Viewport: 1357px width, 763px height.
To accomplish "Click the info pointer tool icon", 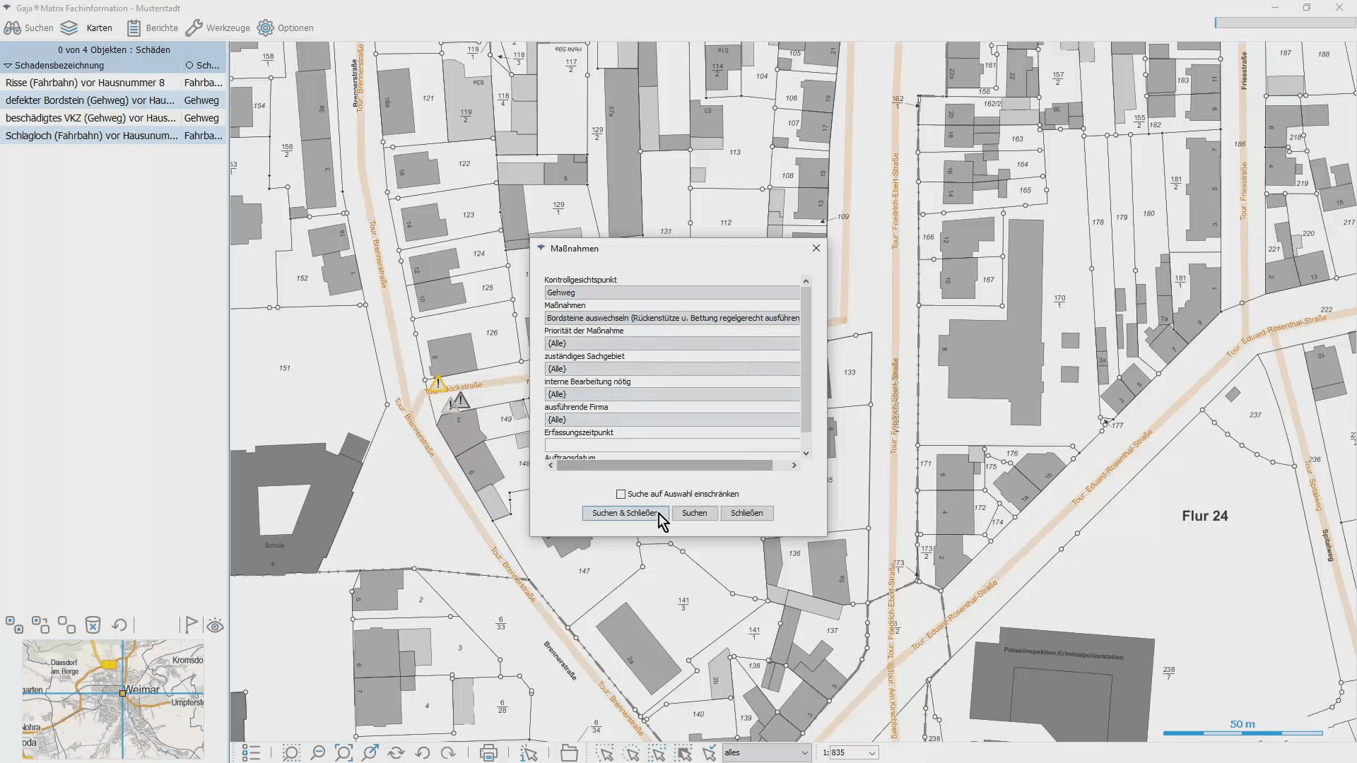I will click(x=529, y=753).
